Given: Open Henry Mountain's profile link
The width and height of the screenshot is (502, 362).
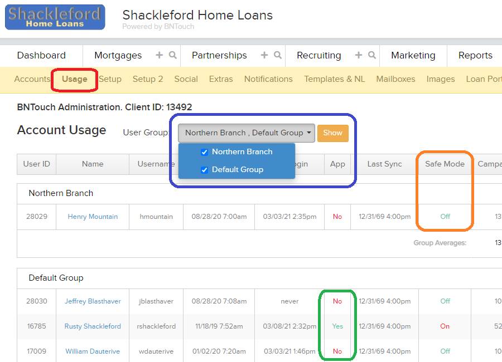Looking at the screenshot, I should point(93,217).
